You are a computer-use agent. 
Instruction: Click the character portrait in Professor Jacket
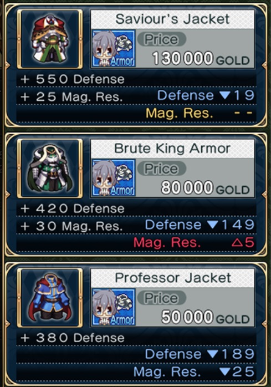(x=114, y=307)
